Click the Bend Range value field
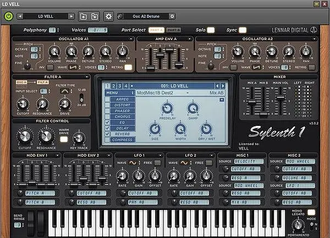 point(19,225)
